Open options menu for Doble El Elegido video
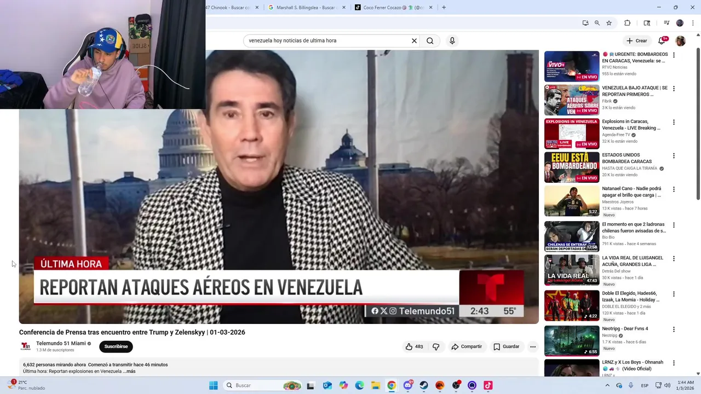The height and width of the screenshot is (394, 701). coord(674,294)
